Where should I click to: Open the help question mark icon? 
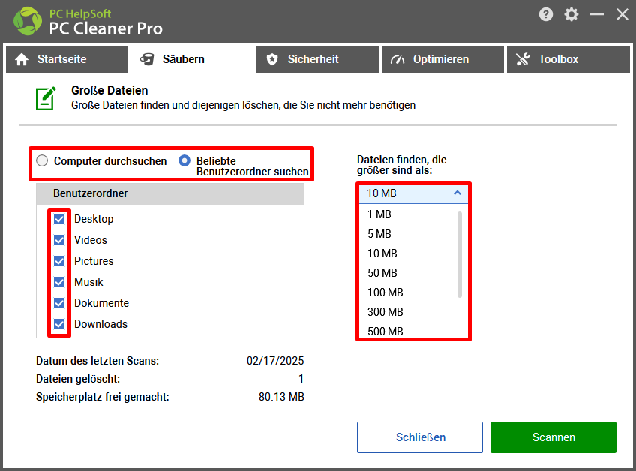pyautogui.click(x=545, y=14)
